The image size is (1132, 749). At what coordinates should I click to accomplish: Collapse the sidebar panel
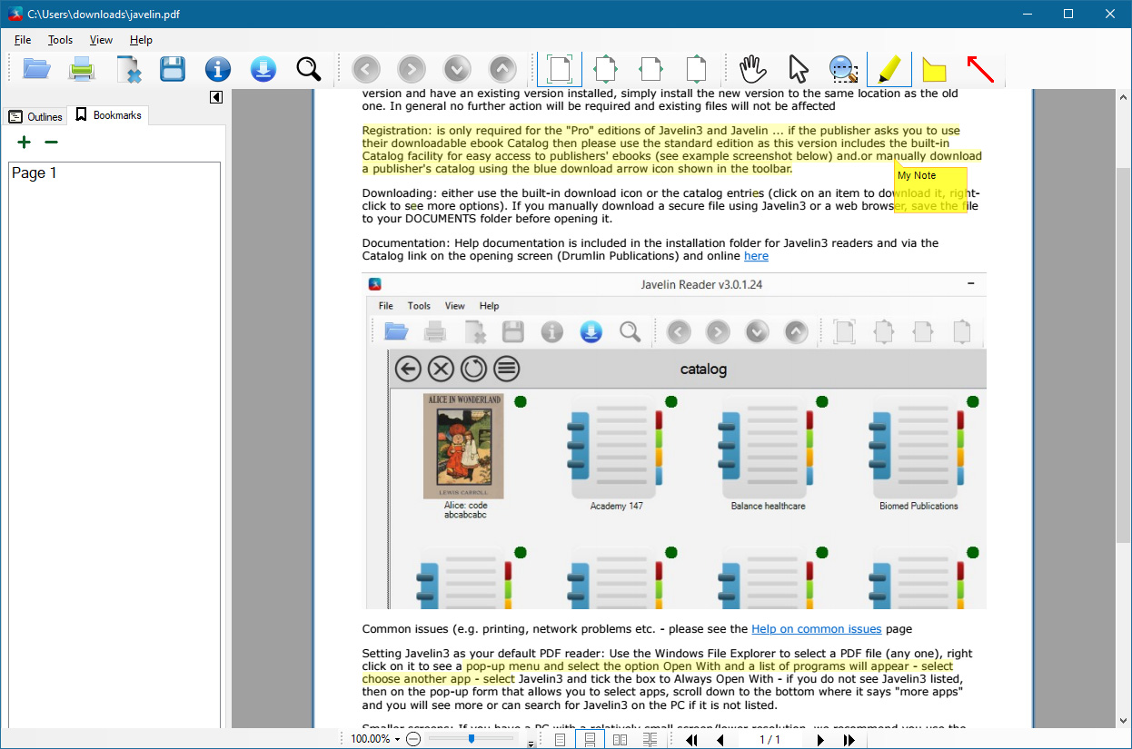[x=215, y=96]
